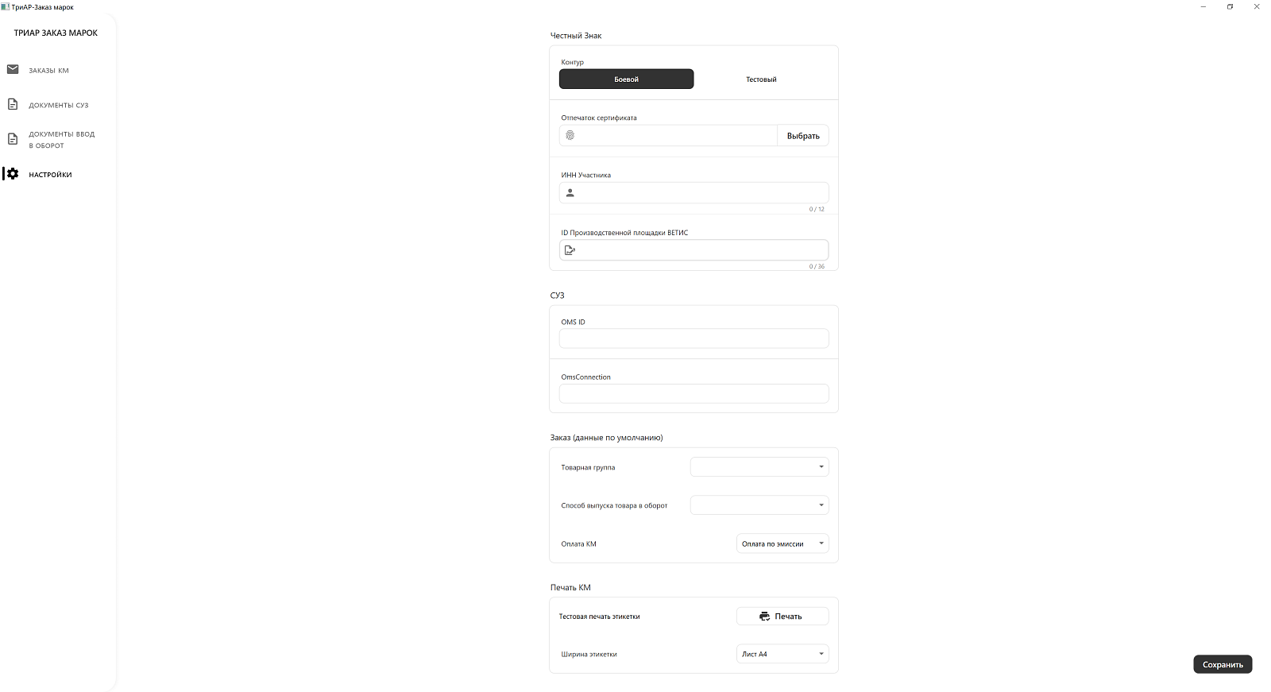This screenshot has width=1271, height=692.
Task: Go to Документы СУЗ section
Action: (58, 105)
